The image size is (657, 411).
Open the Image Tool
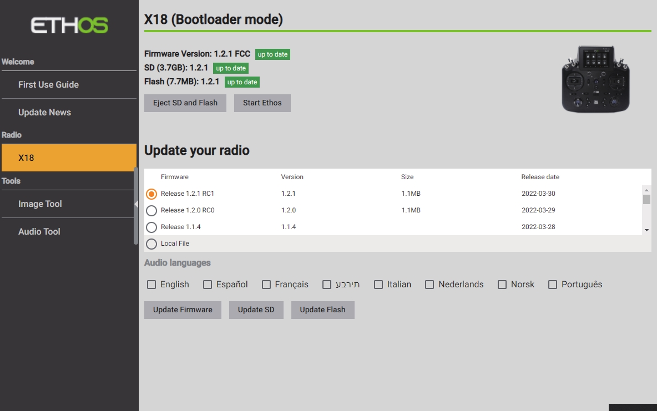pyautogui.click(x=40, y=204)
